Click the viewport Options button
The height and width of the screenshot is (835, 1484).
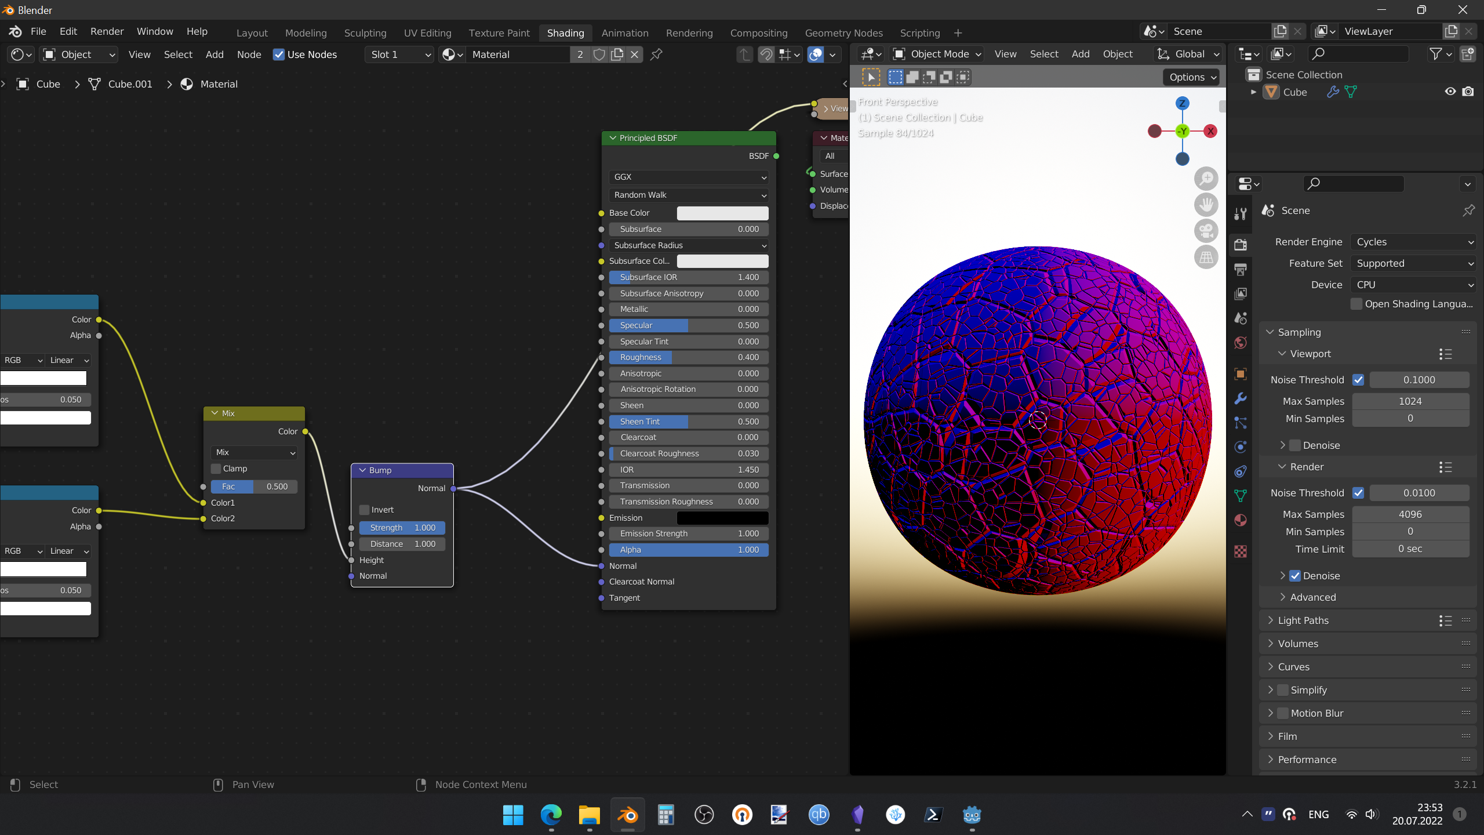(1192, 77)
